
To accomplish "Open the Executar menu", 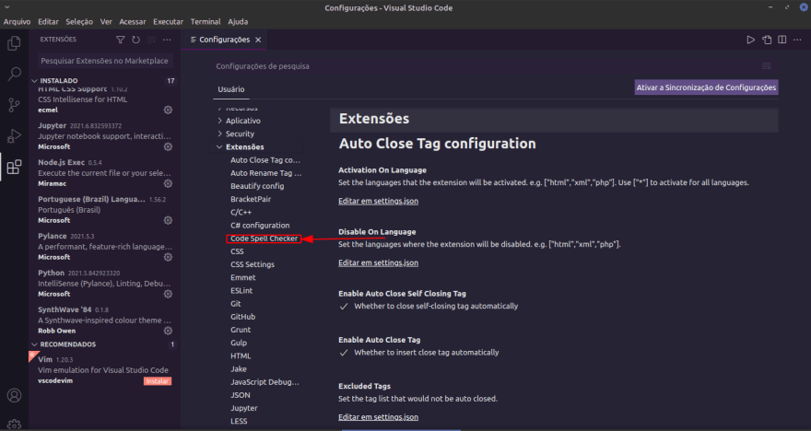I will (168, 22).
